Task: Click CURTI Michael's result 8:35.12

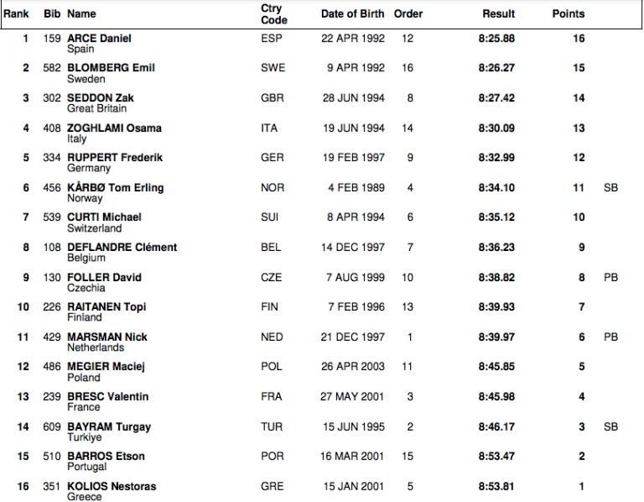Action: [496, 217]
